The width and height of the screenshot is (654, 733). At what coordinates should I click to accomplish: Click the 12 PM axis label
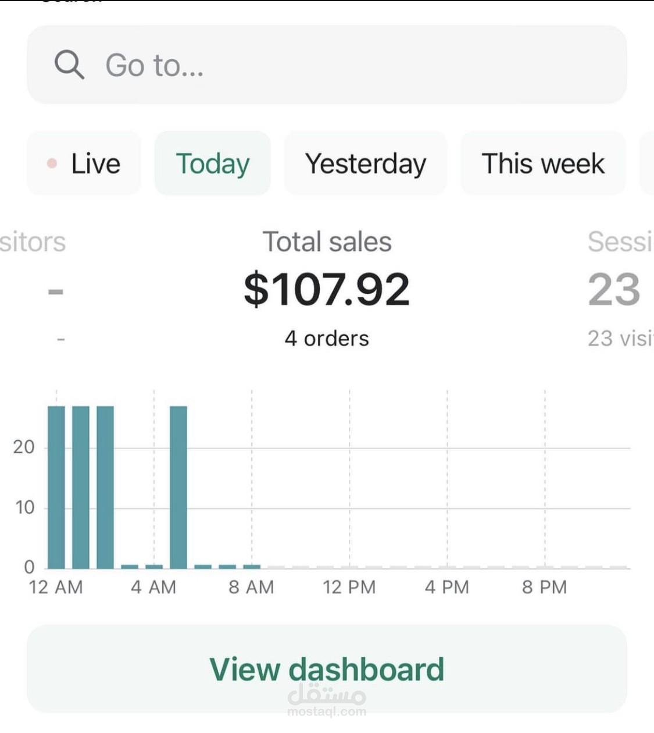pos(349,587)
